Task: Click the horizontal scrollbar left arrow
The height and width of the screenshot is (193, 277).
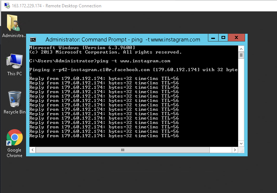Action: tap(32, 150)
